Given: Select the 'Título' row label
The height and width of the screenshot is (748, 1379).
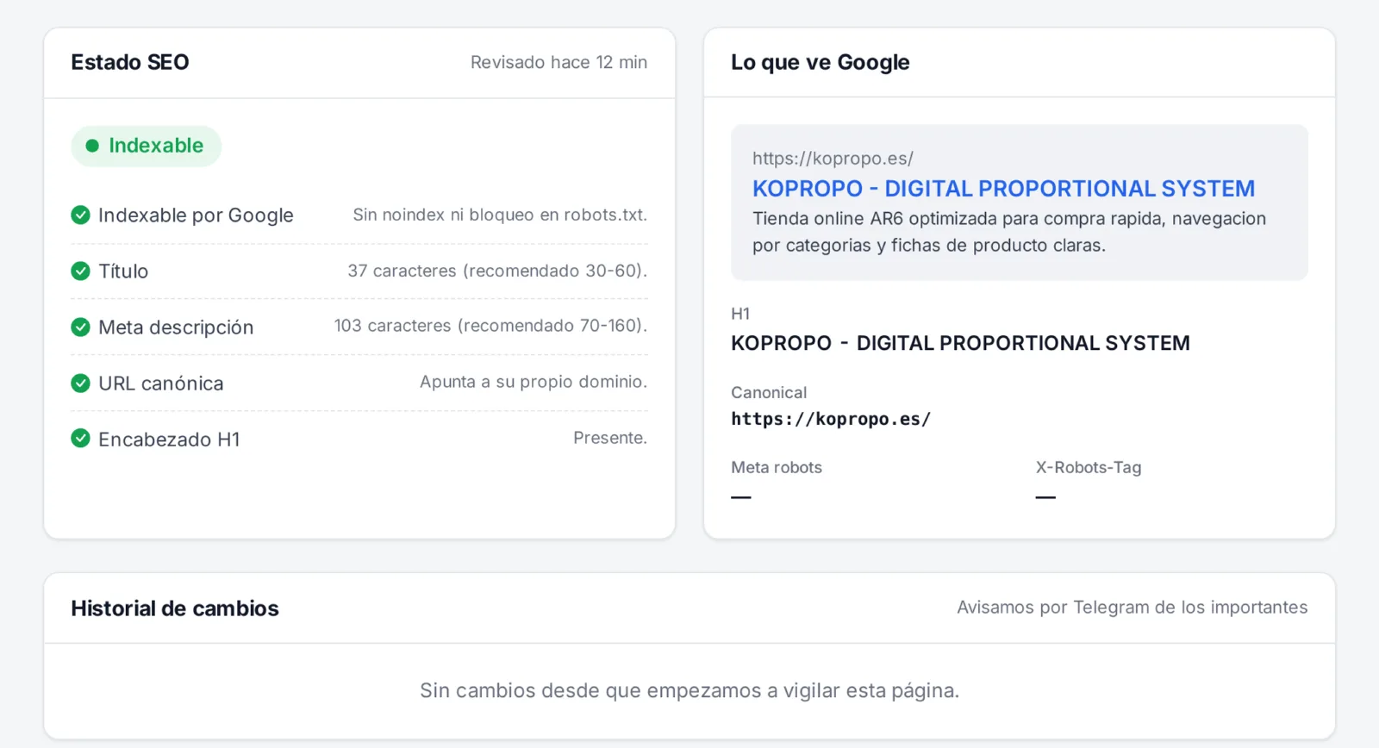Looking at the screenshot, I should 123,271.
